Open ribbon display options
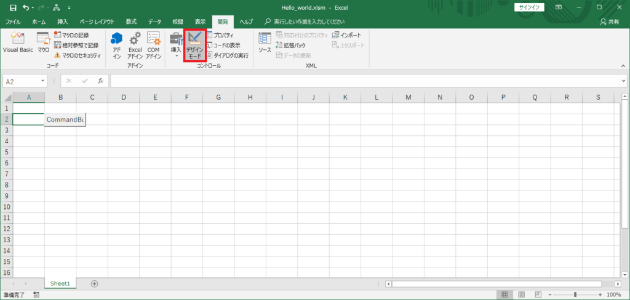The height and width of the screenshot is (300, 630). [x=559, y=7]
